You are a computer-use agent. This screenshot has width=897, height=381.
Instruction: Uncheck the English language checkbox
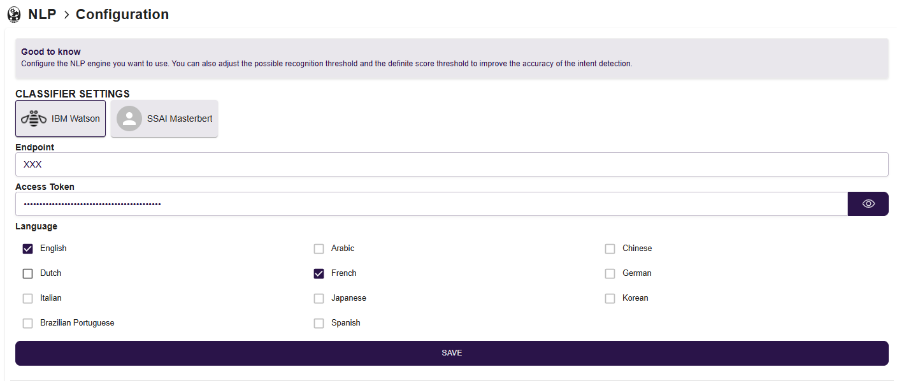click(x=27, y=248)
